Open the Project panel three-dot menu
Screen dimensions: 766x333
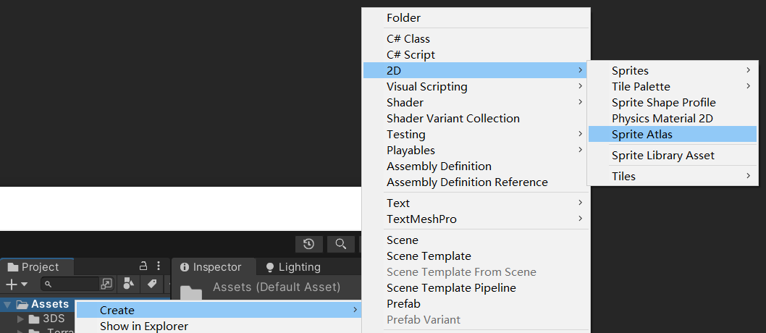click(x=159, y=266)
